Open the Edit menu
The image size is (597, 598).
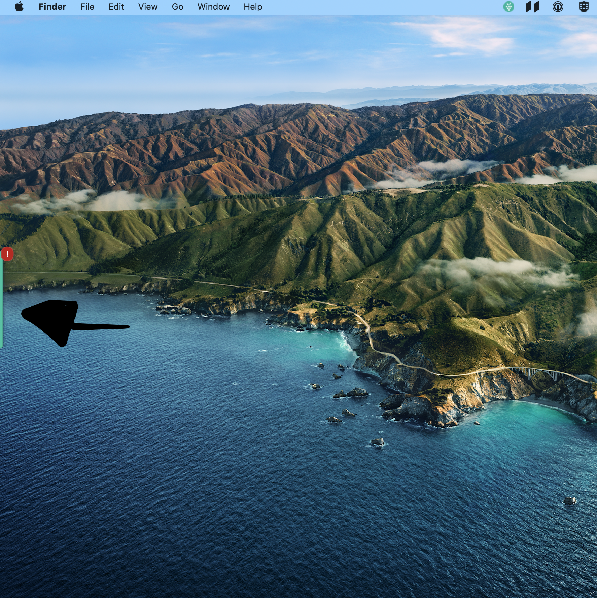click(x=116, y=7)
